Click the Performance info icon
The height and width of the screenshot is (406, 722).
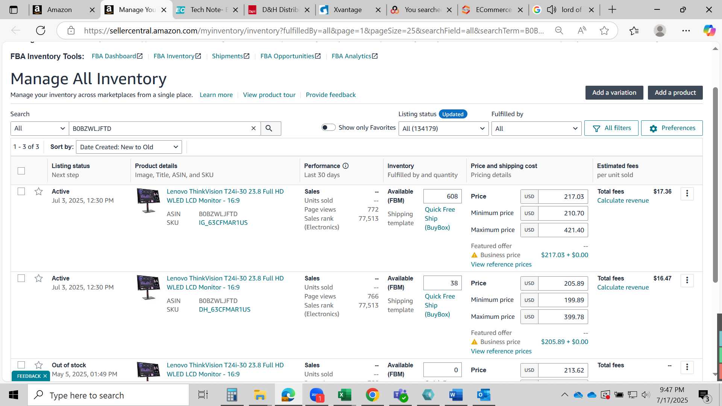(x=346, y=166)
